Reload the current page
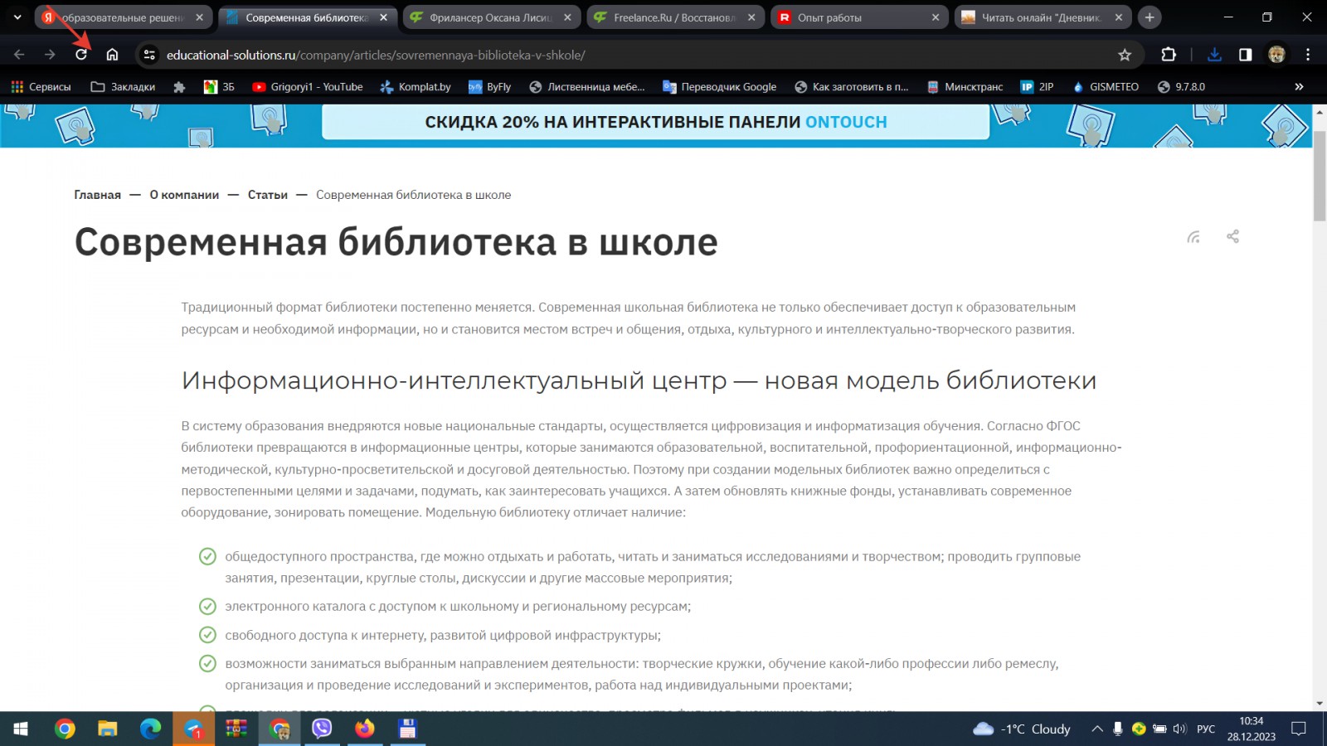This screenshot has height=746, width=1327. [81, 55]
